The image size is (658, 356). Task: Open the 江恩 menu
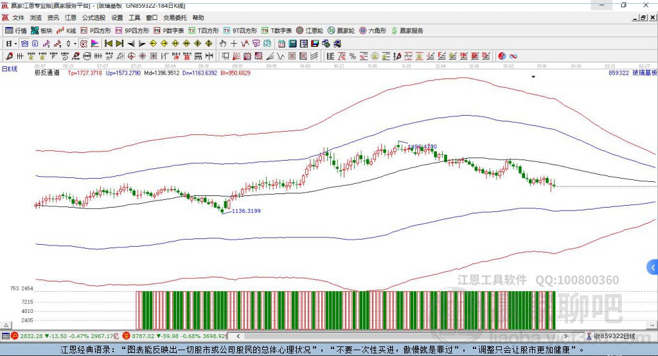[x=71, y=17]
